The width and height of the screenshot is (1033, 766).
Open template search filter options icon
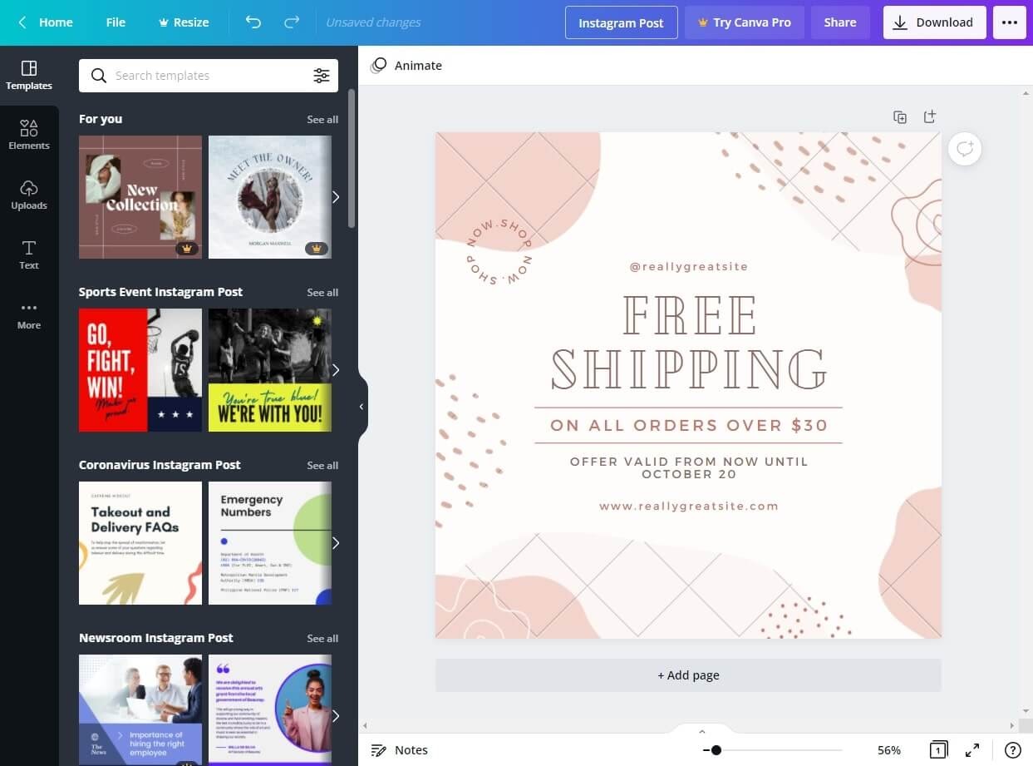click(322, 76)
